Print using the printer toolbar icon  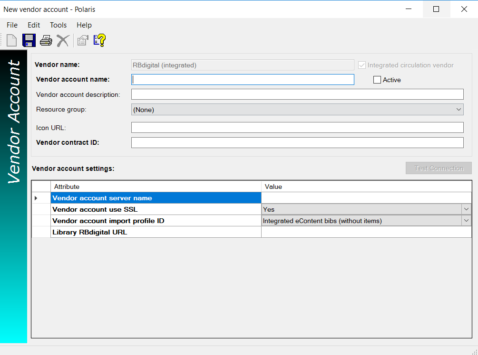point(46,41)
